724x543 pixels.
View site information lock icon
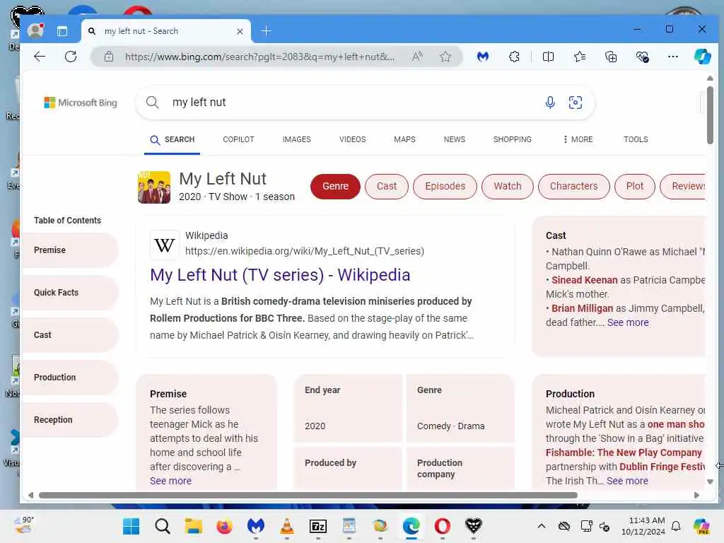[109, 57]
